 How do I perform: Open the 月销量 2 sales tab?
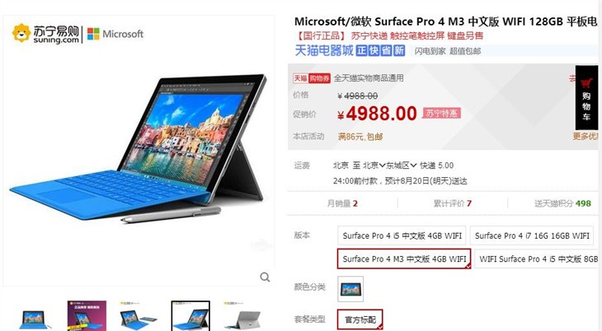(x=342, y=203)
